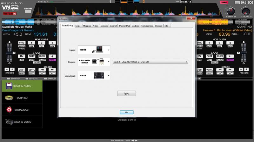Click OK in Settings dialog
Viewport: 254px width, 142px height.
(x=127, y=112)
